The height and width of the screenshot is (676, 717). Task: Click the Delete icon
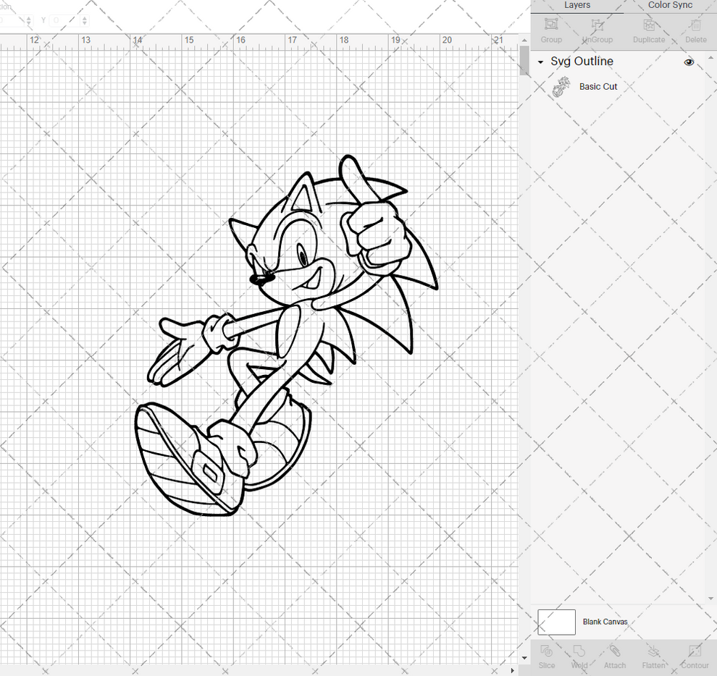695,29
